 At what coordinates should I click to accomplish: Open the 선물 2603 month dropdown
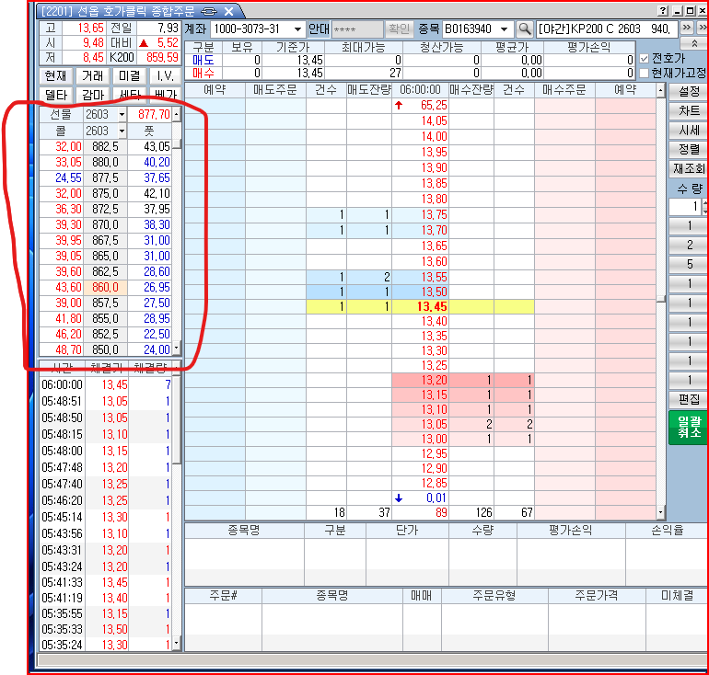pyautogui.click(x=121, y=115)
